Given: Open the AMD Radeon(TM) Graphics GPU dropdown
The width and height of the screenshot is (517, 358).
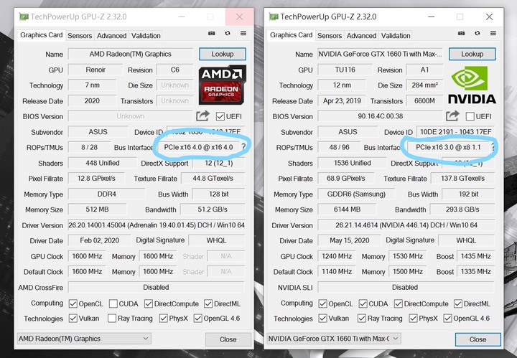Looking at the screenshot, I should point(84,339).
